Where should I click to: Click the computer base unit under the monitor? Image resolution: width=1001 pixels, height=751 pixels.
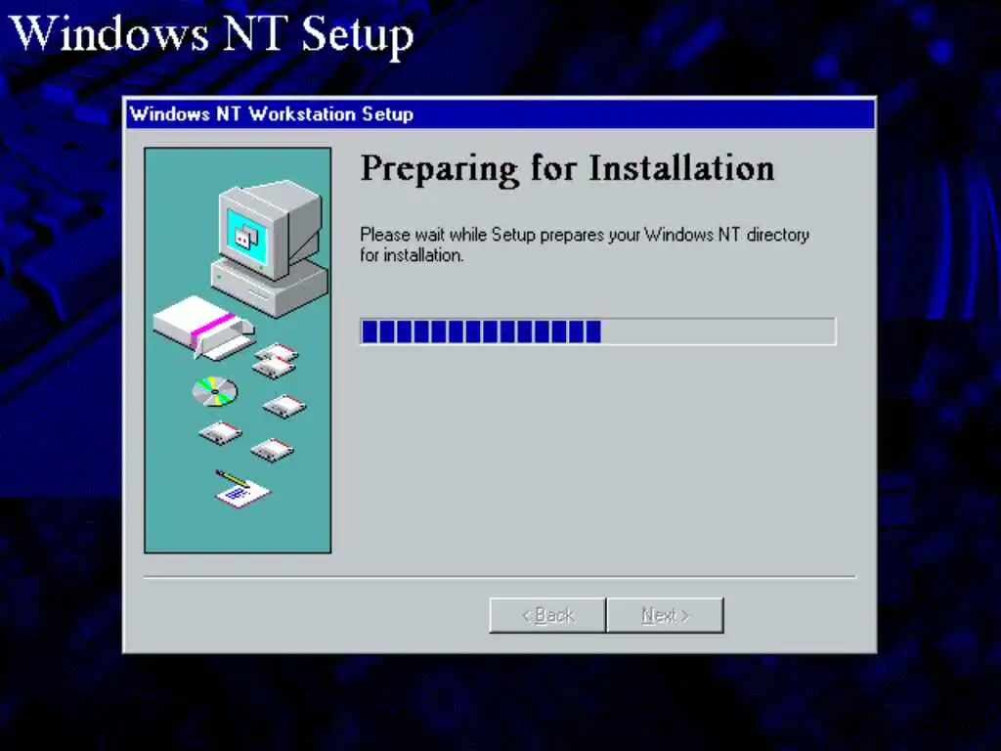[x=270, y=287]
